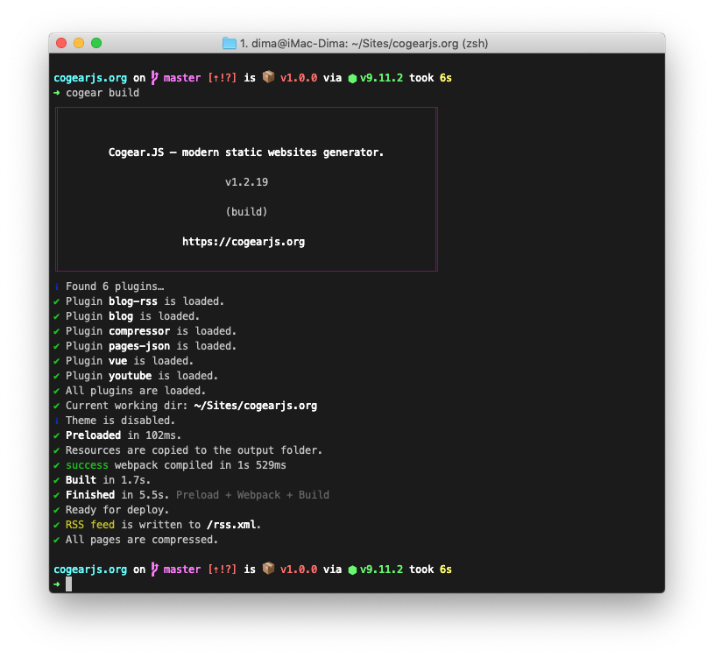714x658 pixels.
Task: Click the 'Built in 1.7s.' line
Action: (x=108, y=480)
